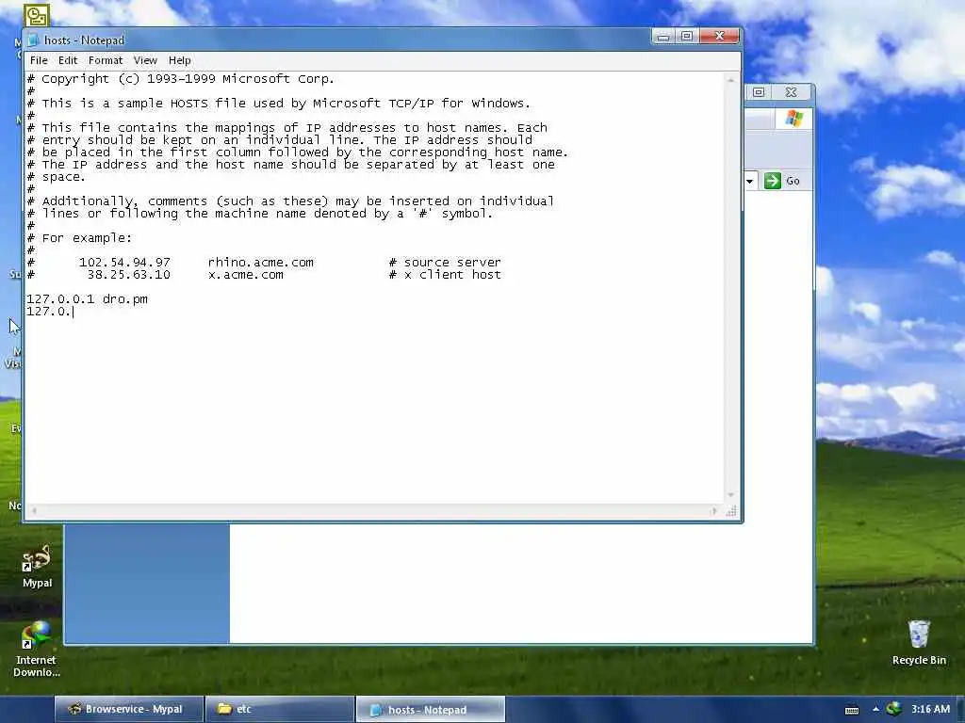965x723 pixels.
Task: Click the hosts - Notepad taskbar button
Action: point(430,710)
